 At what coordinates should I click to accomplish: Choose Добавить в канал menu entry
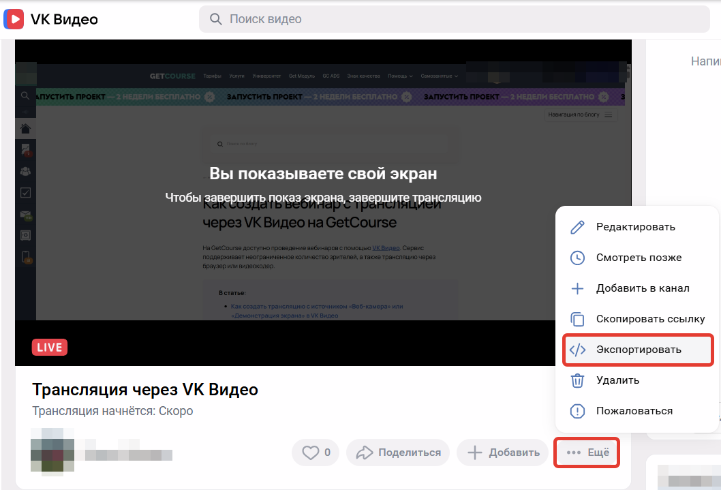coord(637,289)
